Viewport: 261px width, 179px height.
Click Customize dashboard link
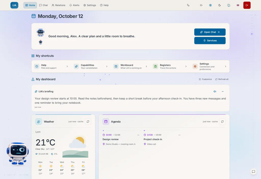(x=205, y=79)
